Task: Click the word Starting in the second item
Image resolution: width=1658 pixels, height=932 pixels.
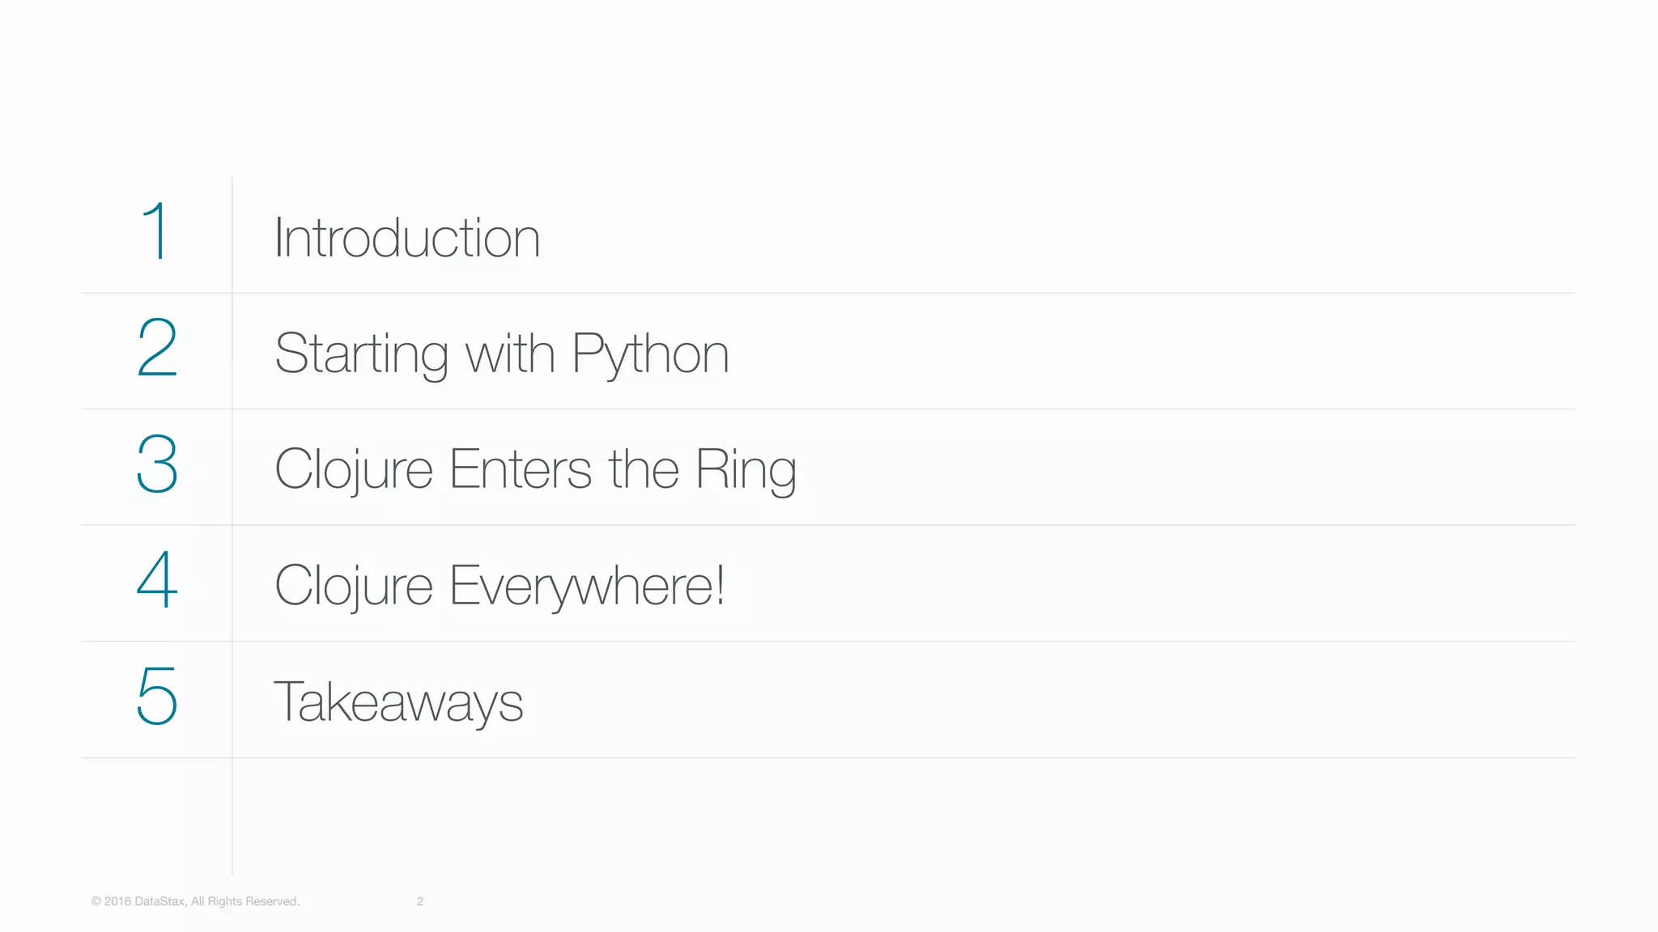Action: 361,354
